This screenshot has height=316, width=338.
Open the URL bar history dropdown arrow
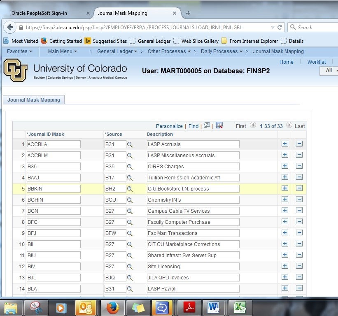click(273, 27)
